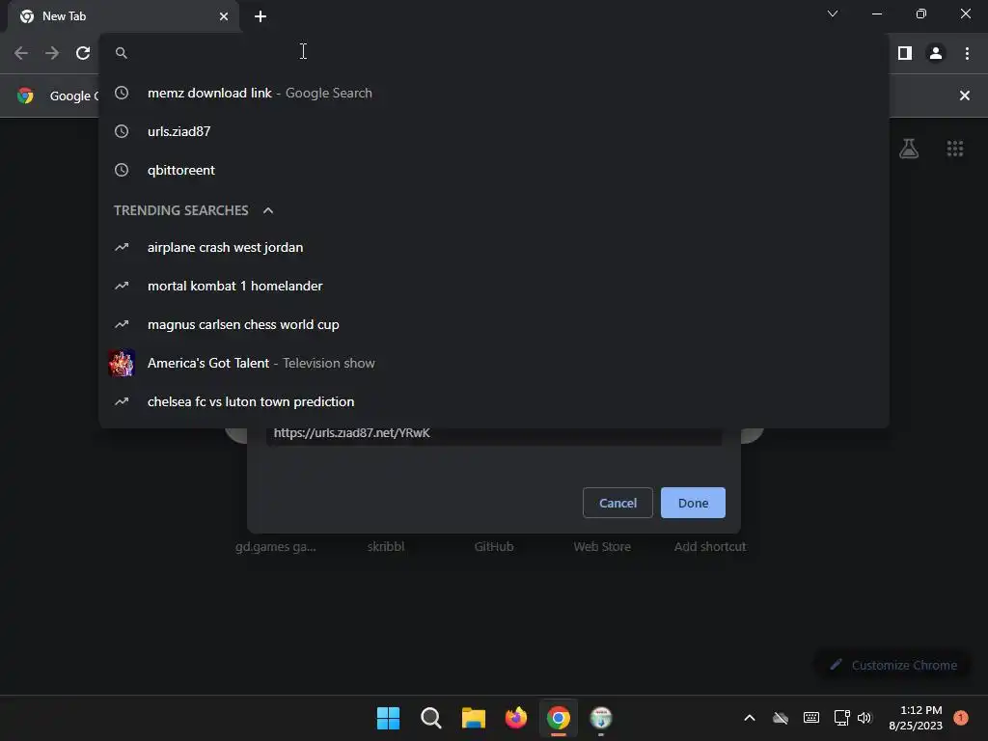
Task: Click the shortcut URL field
Action: [x=494, y=435]
